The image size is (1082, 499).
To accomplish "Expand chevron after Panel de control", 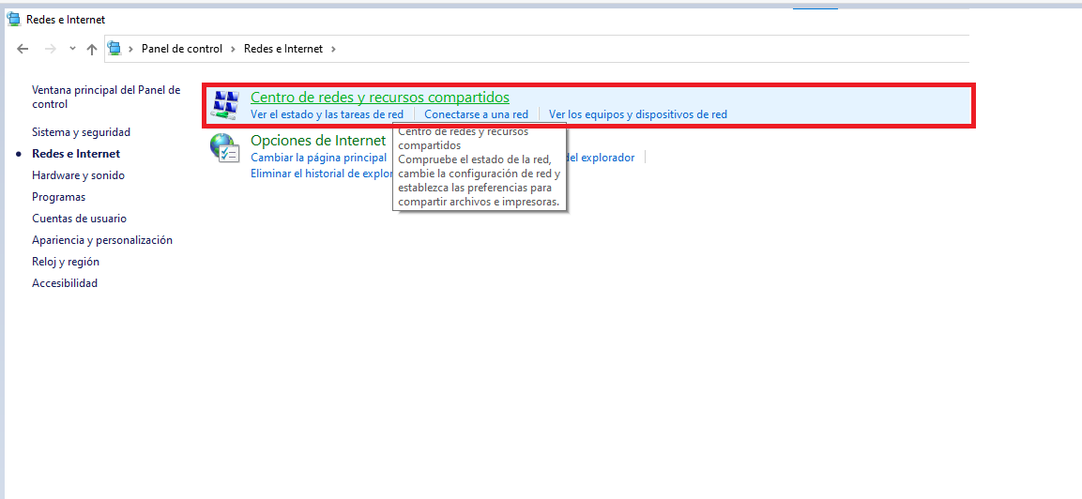I will [x=234, y=49].
